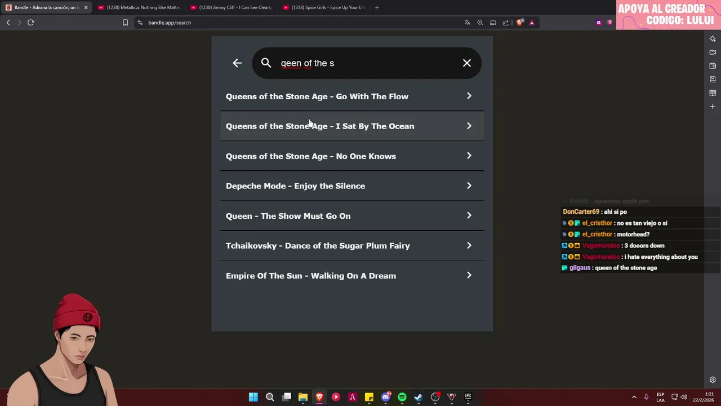Pick Tchaikovsky - Dance of the Sugar Plum Fairy
The height and width of the screenshot is (406, 721).
pos(352,246)
